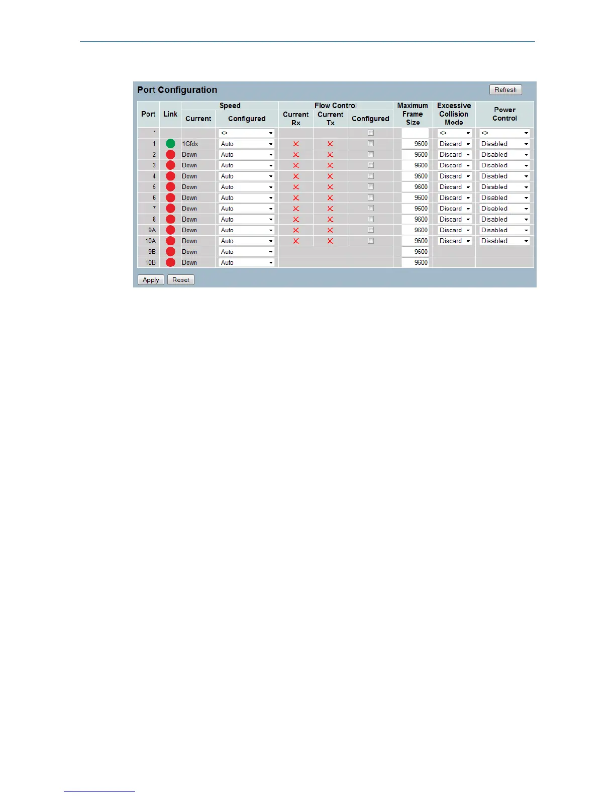This screenshot has height=796, width=615.
Task: Click the red link indicator for port 10B
Action: click(x=170, y=262)
